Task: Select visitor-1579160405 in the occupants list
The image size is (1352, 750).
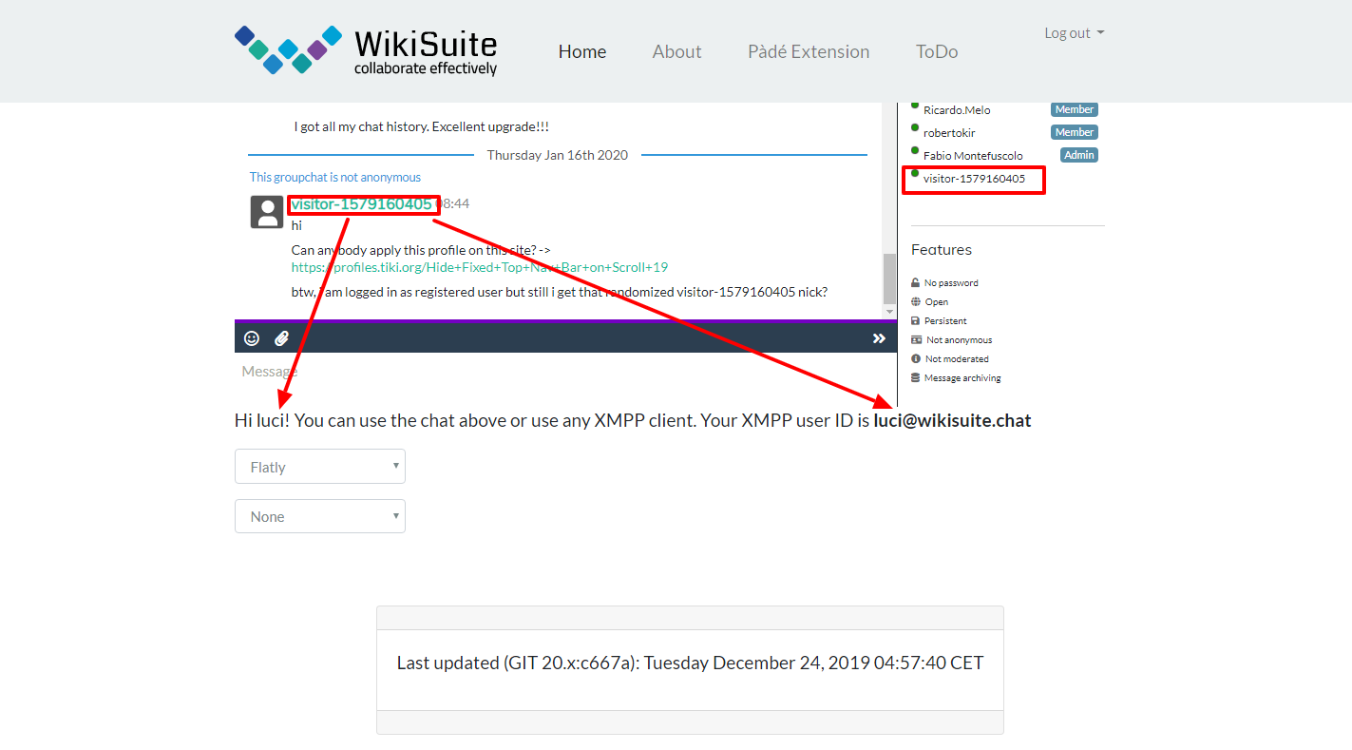Action: (x=974, y=179)
